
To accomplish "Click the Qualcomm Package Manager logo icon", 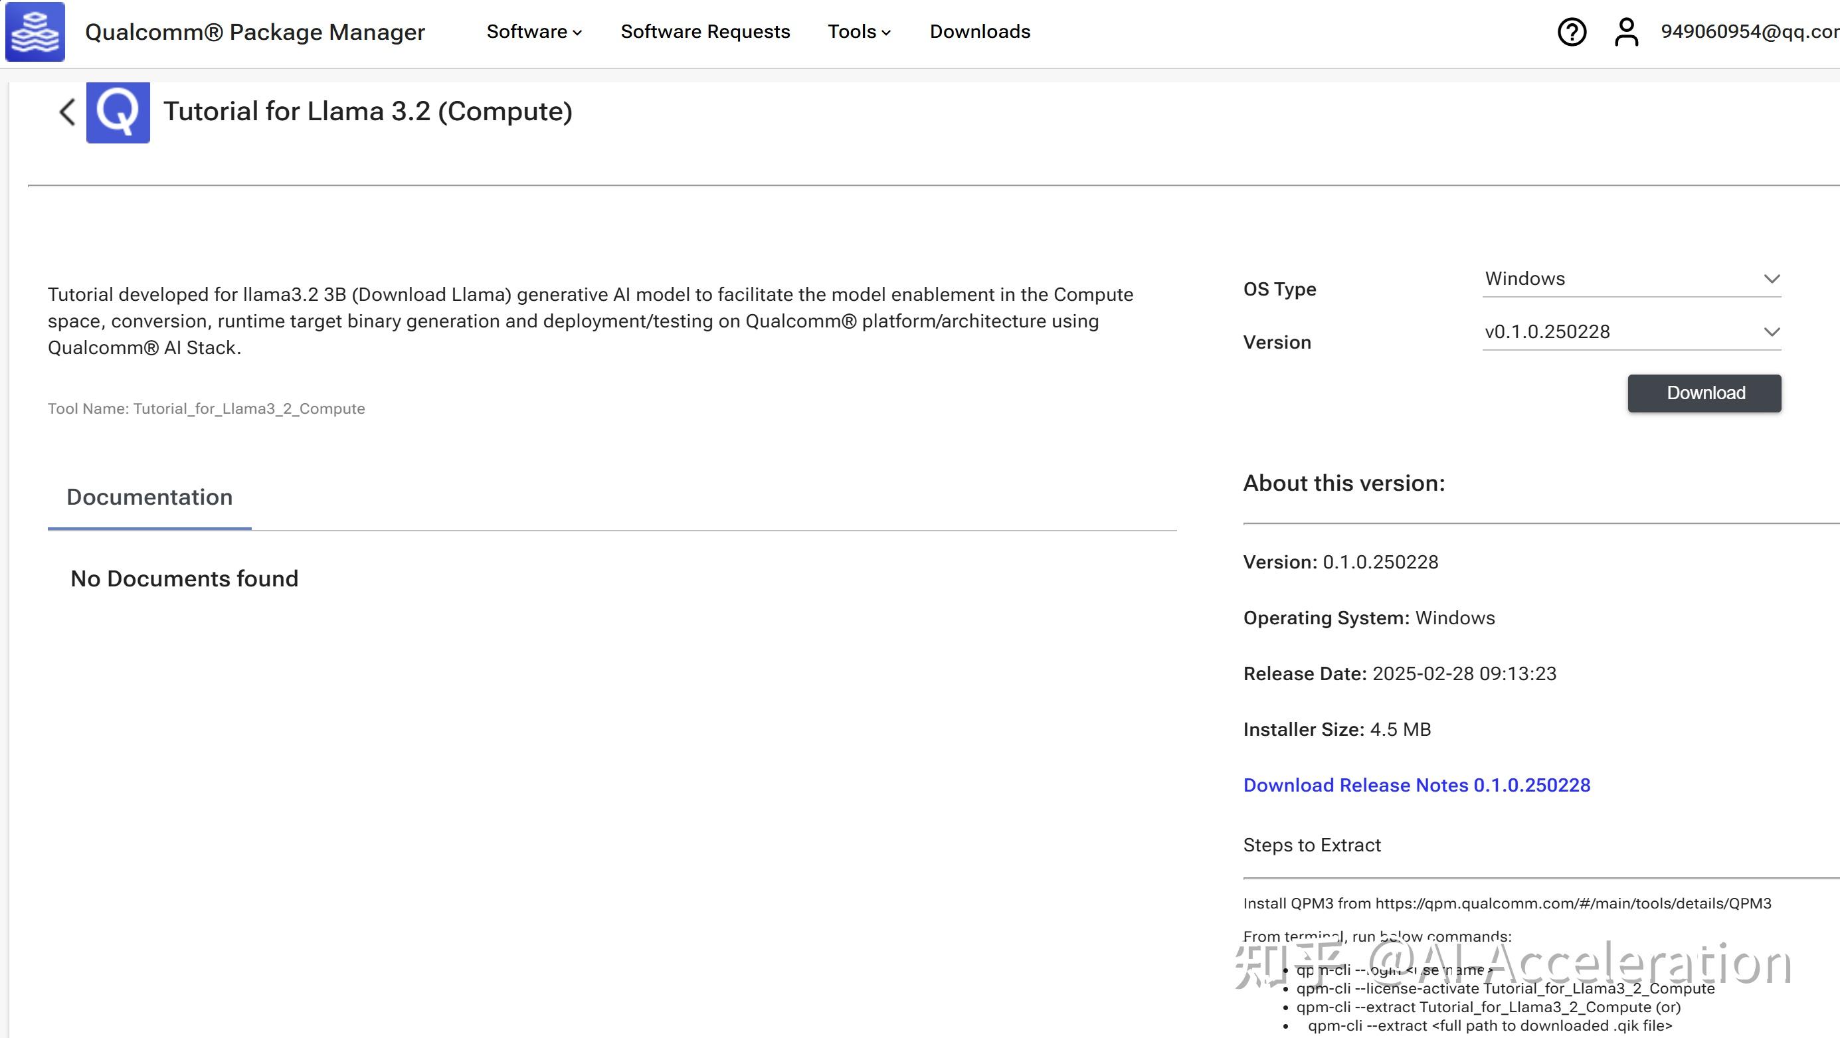I will tap(35, 31).
